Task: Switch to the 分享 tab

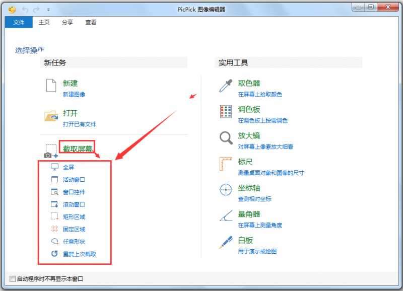Action: 68,22
